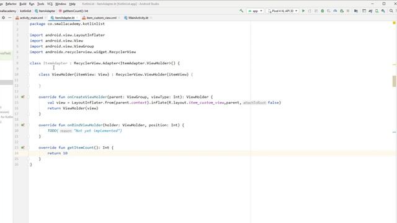Image resolution: width=397 pixels, height=223 pixels.
Task: Run the app with green play button
Action: pyautogui.click(x=303, y=11)
